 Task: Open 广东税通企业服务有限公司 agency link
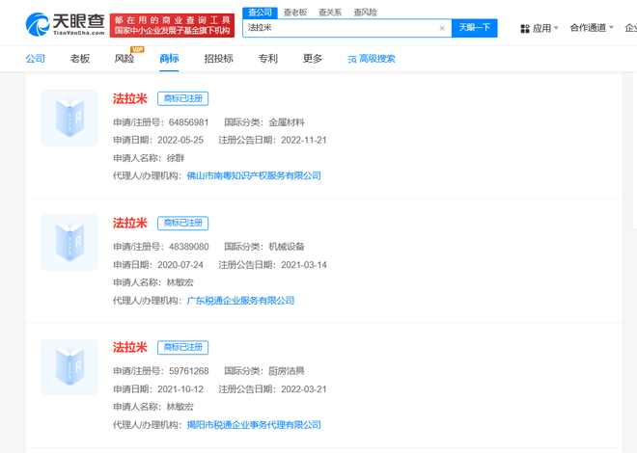(x=240, y=301)
